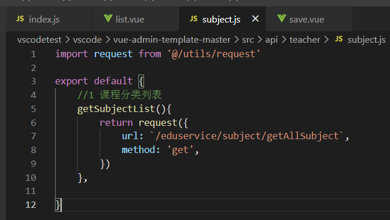
Task: Click the '/eduservice/subject/getAllSubject' string
Action: 247,136
